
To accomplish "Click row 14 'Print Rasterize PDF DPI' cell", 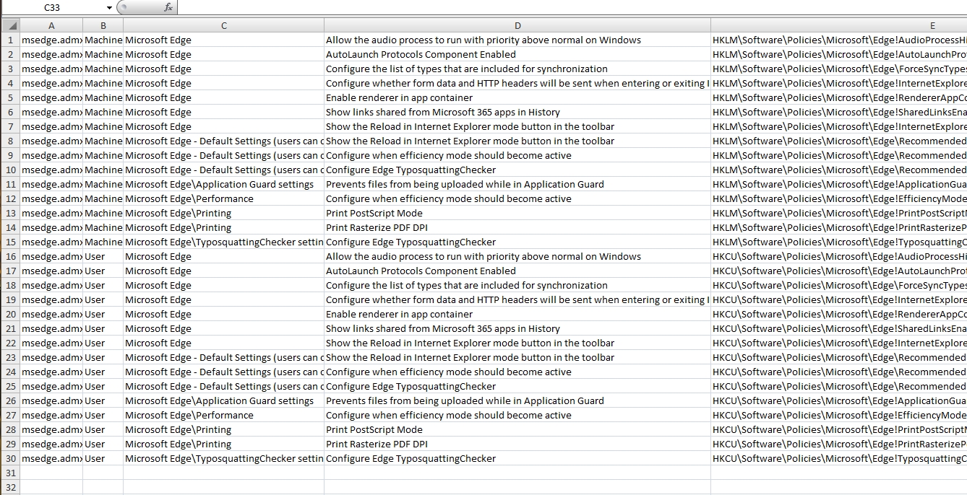I will [517, 227].
